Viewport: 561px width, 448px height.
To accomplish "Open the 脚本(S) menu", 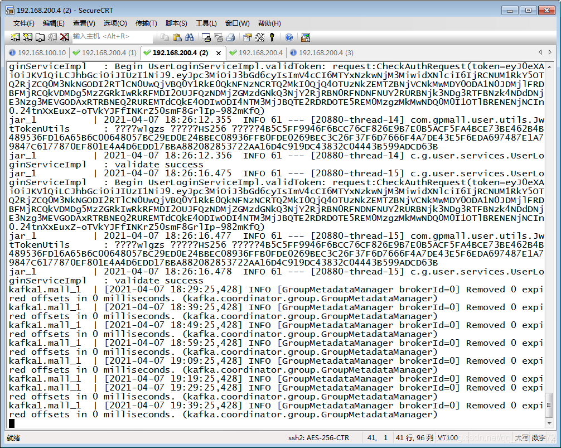I will pos(176,23).
